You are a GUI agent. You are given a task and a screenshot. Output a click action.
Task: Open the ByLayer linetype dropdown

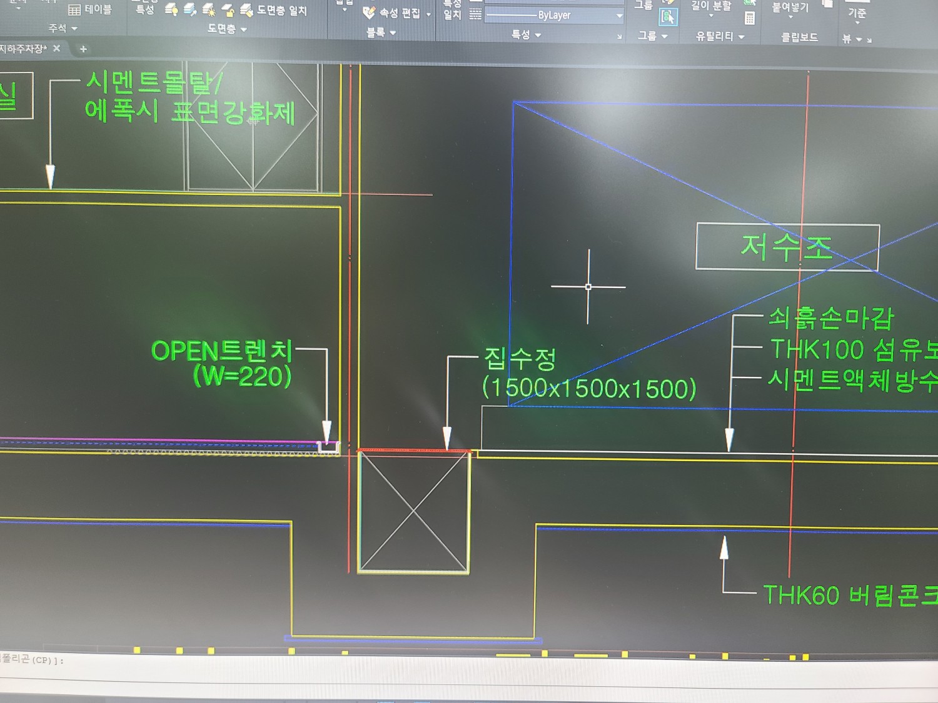click(619, 16)
